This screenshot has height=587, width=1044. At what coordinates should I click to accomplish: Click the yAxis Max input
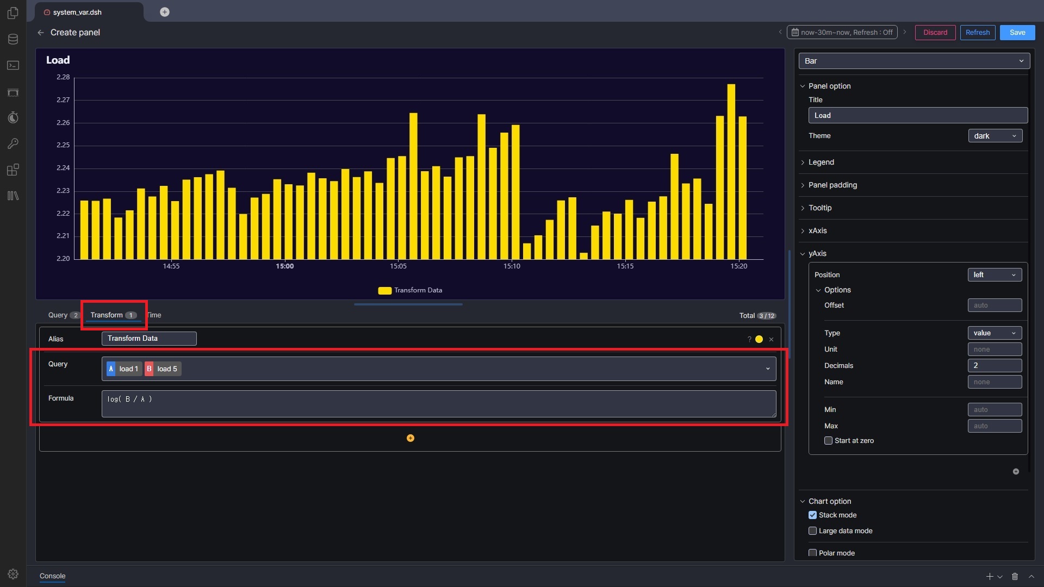(995, 426)
